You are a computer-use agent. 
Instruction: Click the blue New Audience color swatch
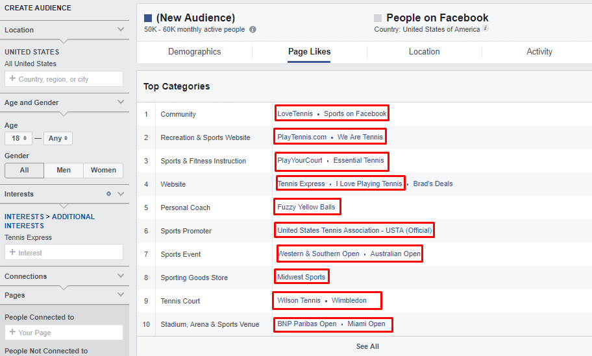click(148, 18)
